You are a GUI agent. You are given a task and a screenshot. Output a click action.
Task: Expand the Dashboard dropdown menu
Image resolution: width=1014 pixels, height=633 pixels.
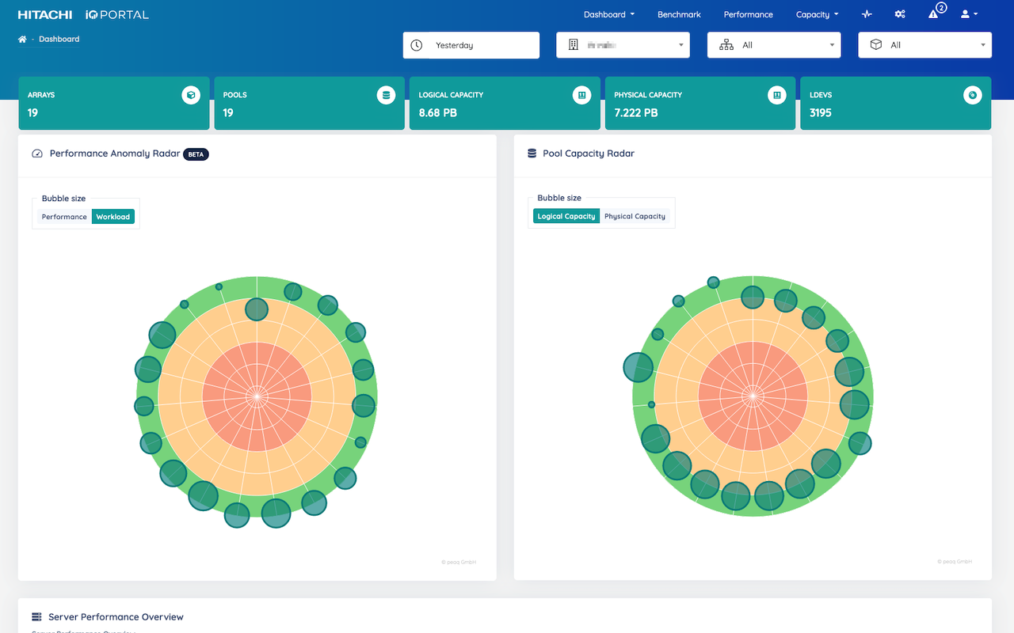tap(609, 14)
